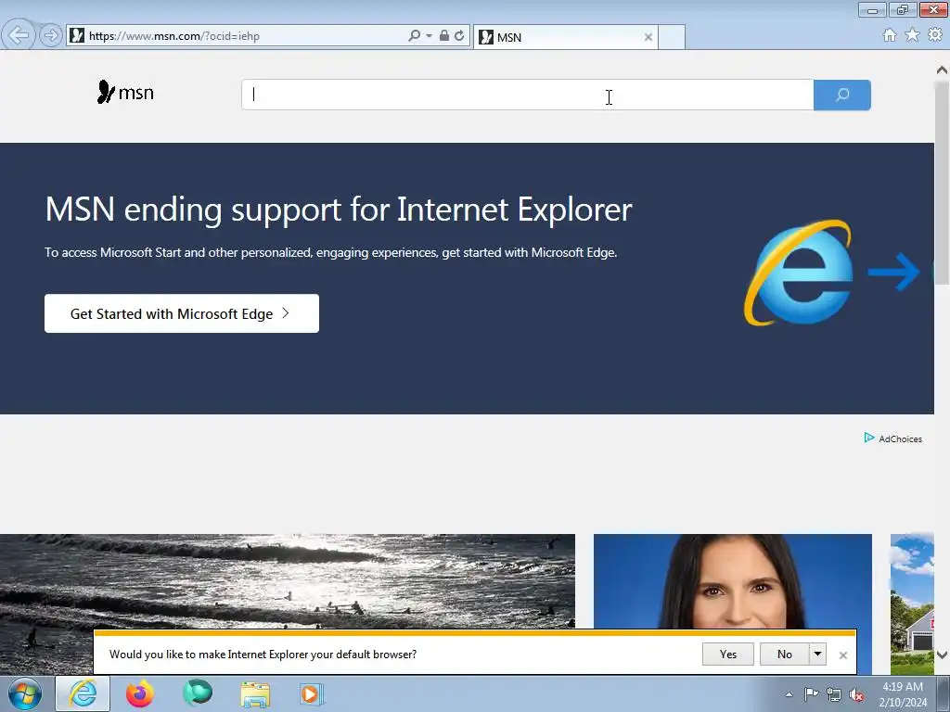Go forward with the browser Forward arrow

pos(51,35)
